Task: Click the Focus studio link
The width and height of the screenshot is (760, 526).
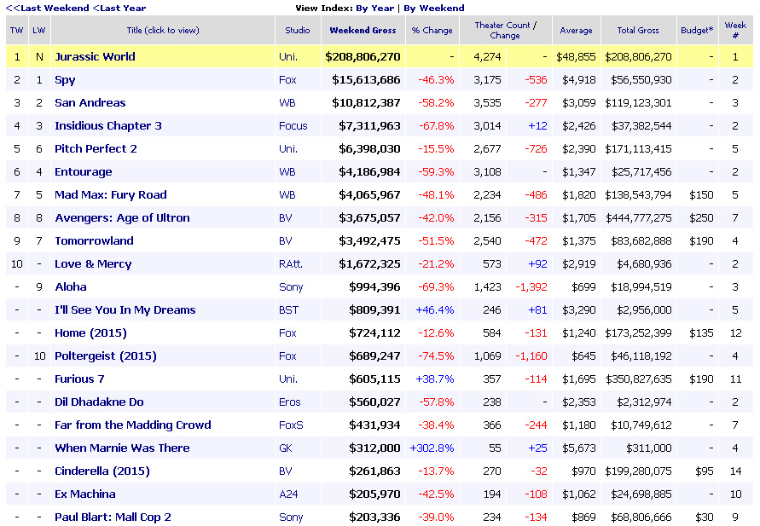Action: [x=293, y=126]
